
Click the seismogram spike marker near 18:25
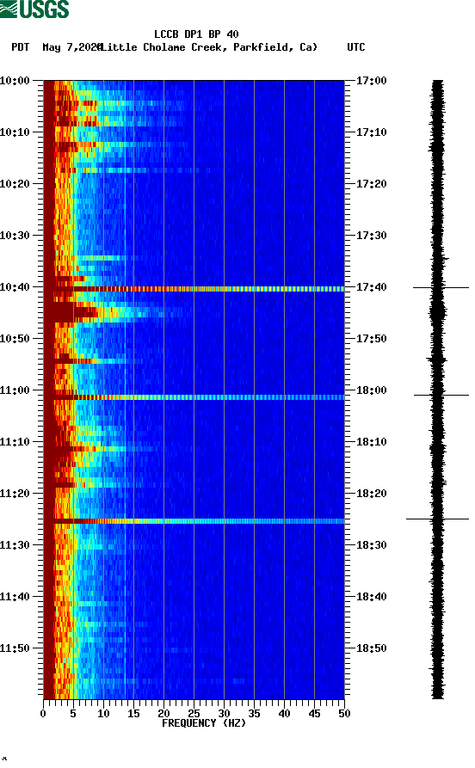pyautogui.click(x=438, y=519)
